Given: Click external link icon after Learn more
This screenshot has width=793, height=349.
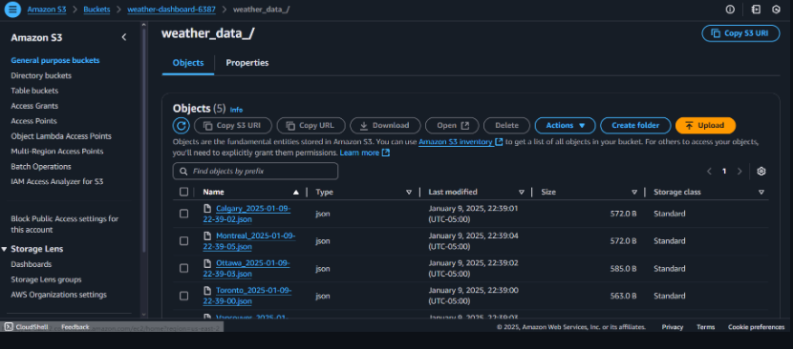Looking at the screenshot, I should click(386, 153).
